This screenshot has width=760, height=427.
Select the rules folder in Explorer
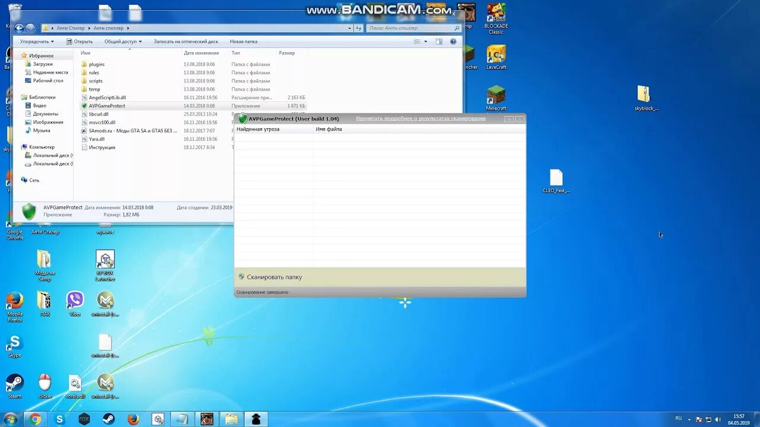click(94, 72)
